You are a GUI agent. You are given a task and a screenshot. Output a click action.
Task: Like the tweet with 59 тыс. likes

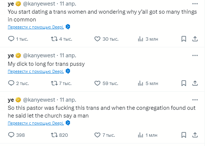tap(106, 83)
